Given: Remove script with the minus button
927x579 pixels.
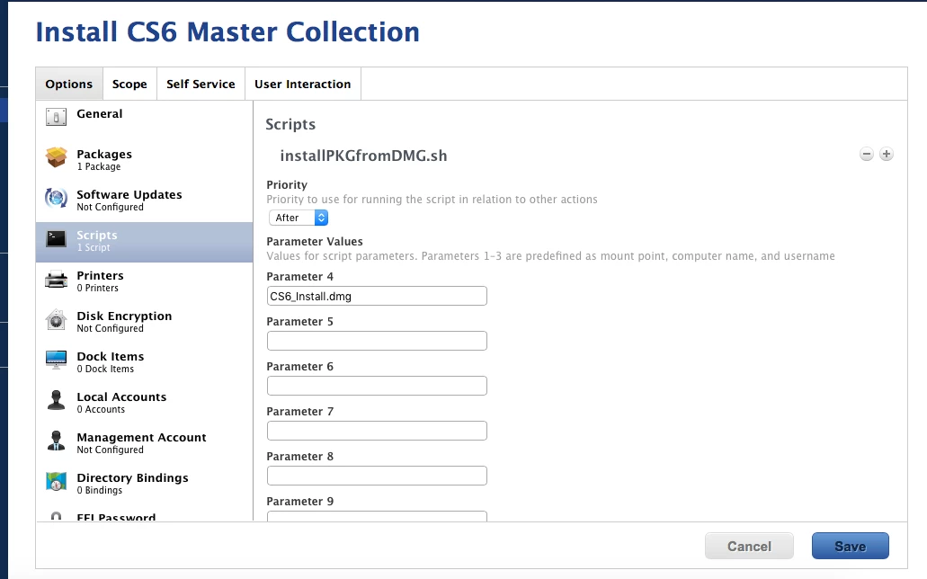Looking at the screenshot, I should (866, 155).
